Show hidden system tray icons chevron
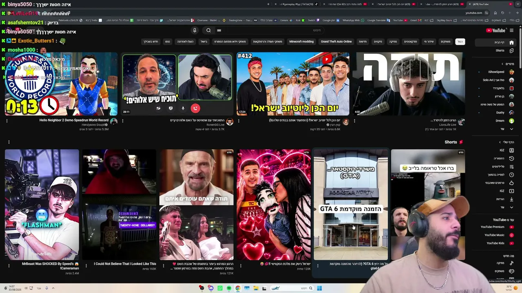The width and height of the screenshot is (522, 293). pyautogui.click(x=53, y=288)
